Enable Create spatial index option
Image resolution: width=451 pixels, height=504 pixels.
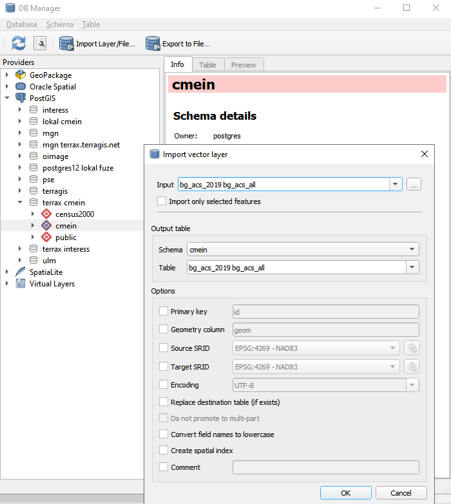click(x=164, y=451)
